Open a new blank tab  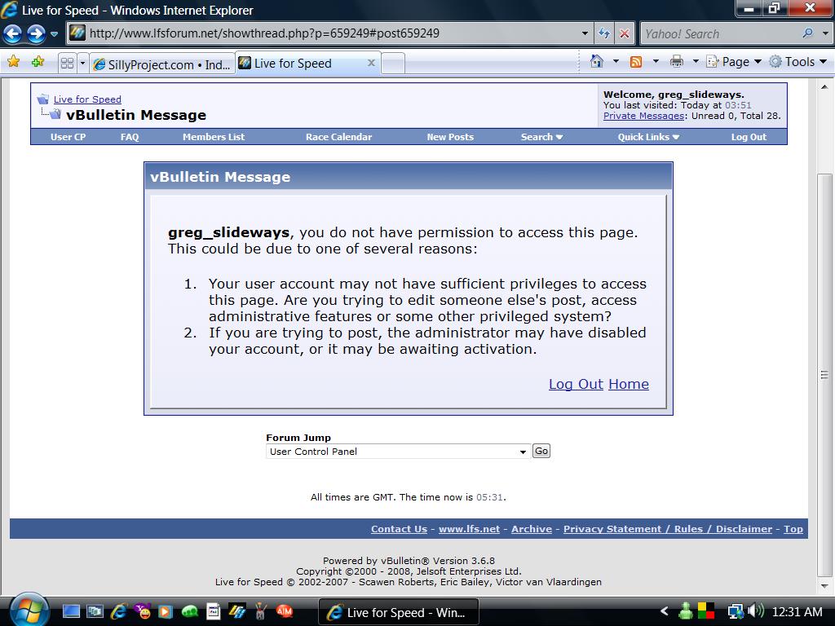click(x=393, y=64)
